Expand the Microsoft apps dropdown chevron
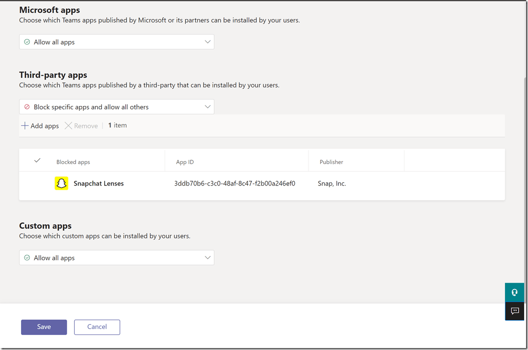The image size is (528, 350). (207, 42)
